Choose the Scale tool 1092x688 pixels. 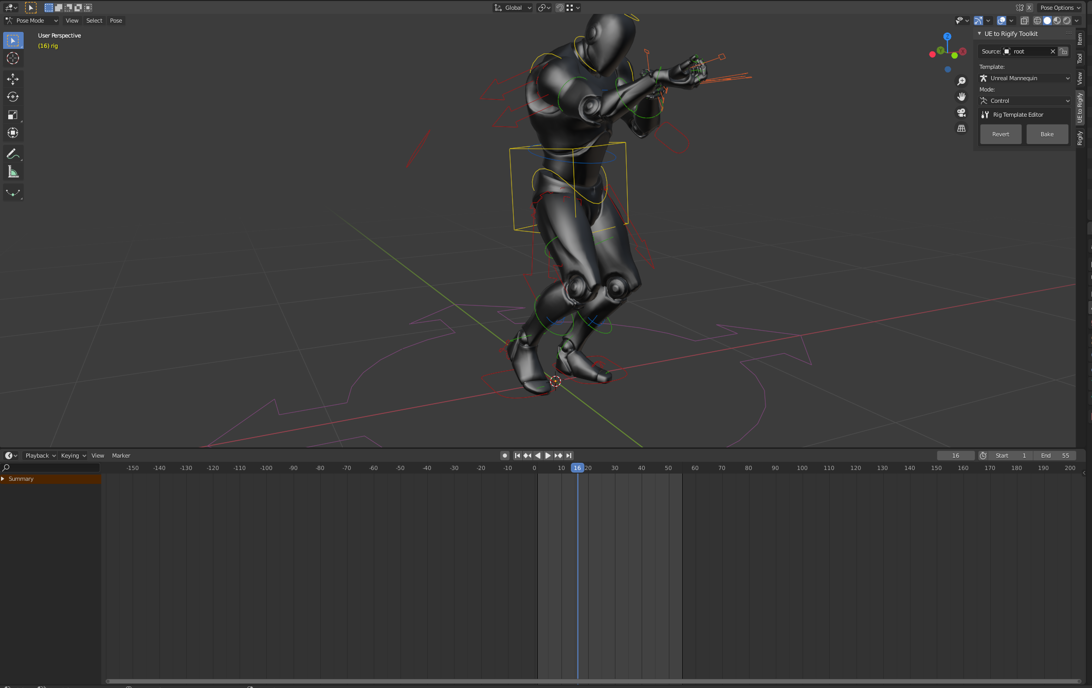point(13,115)
